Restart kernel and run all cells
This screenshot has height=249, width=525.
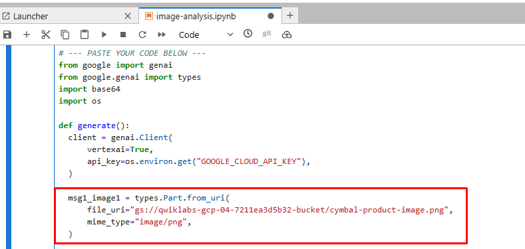coord(162,35)
